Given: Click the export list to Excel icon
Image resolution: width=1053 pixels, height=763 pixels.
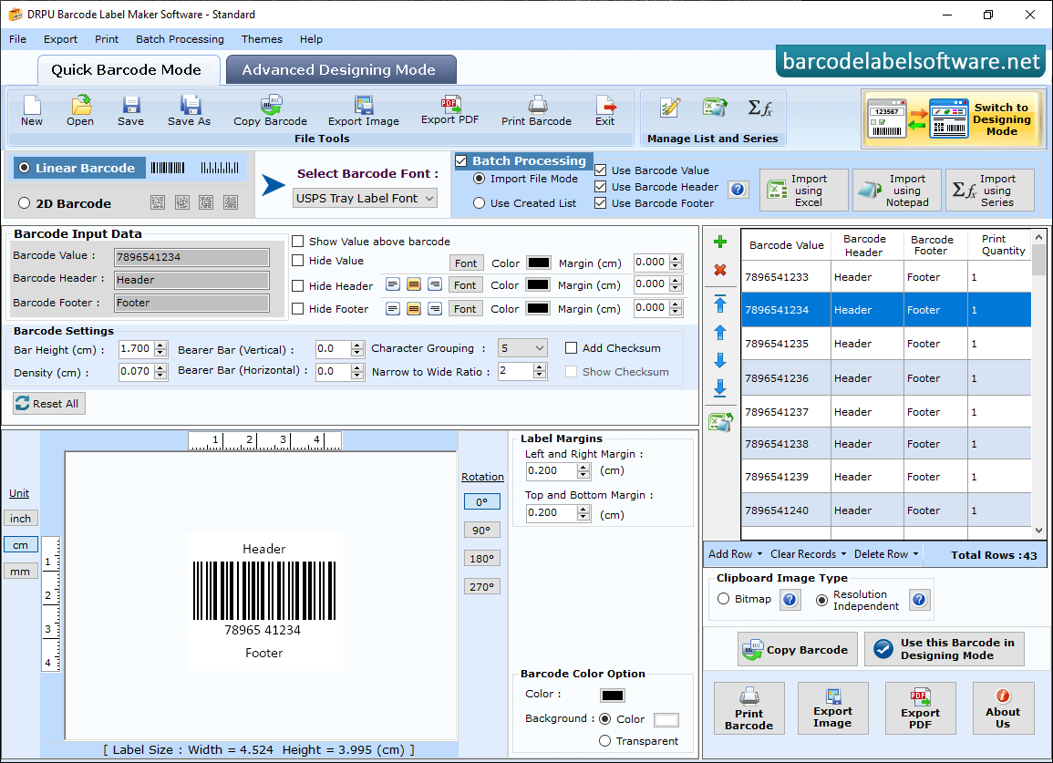Looking at the screenshot, I should coord(720,422).
